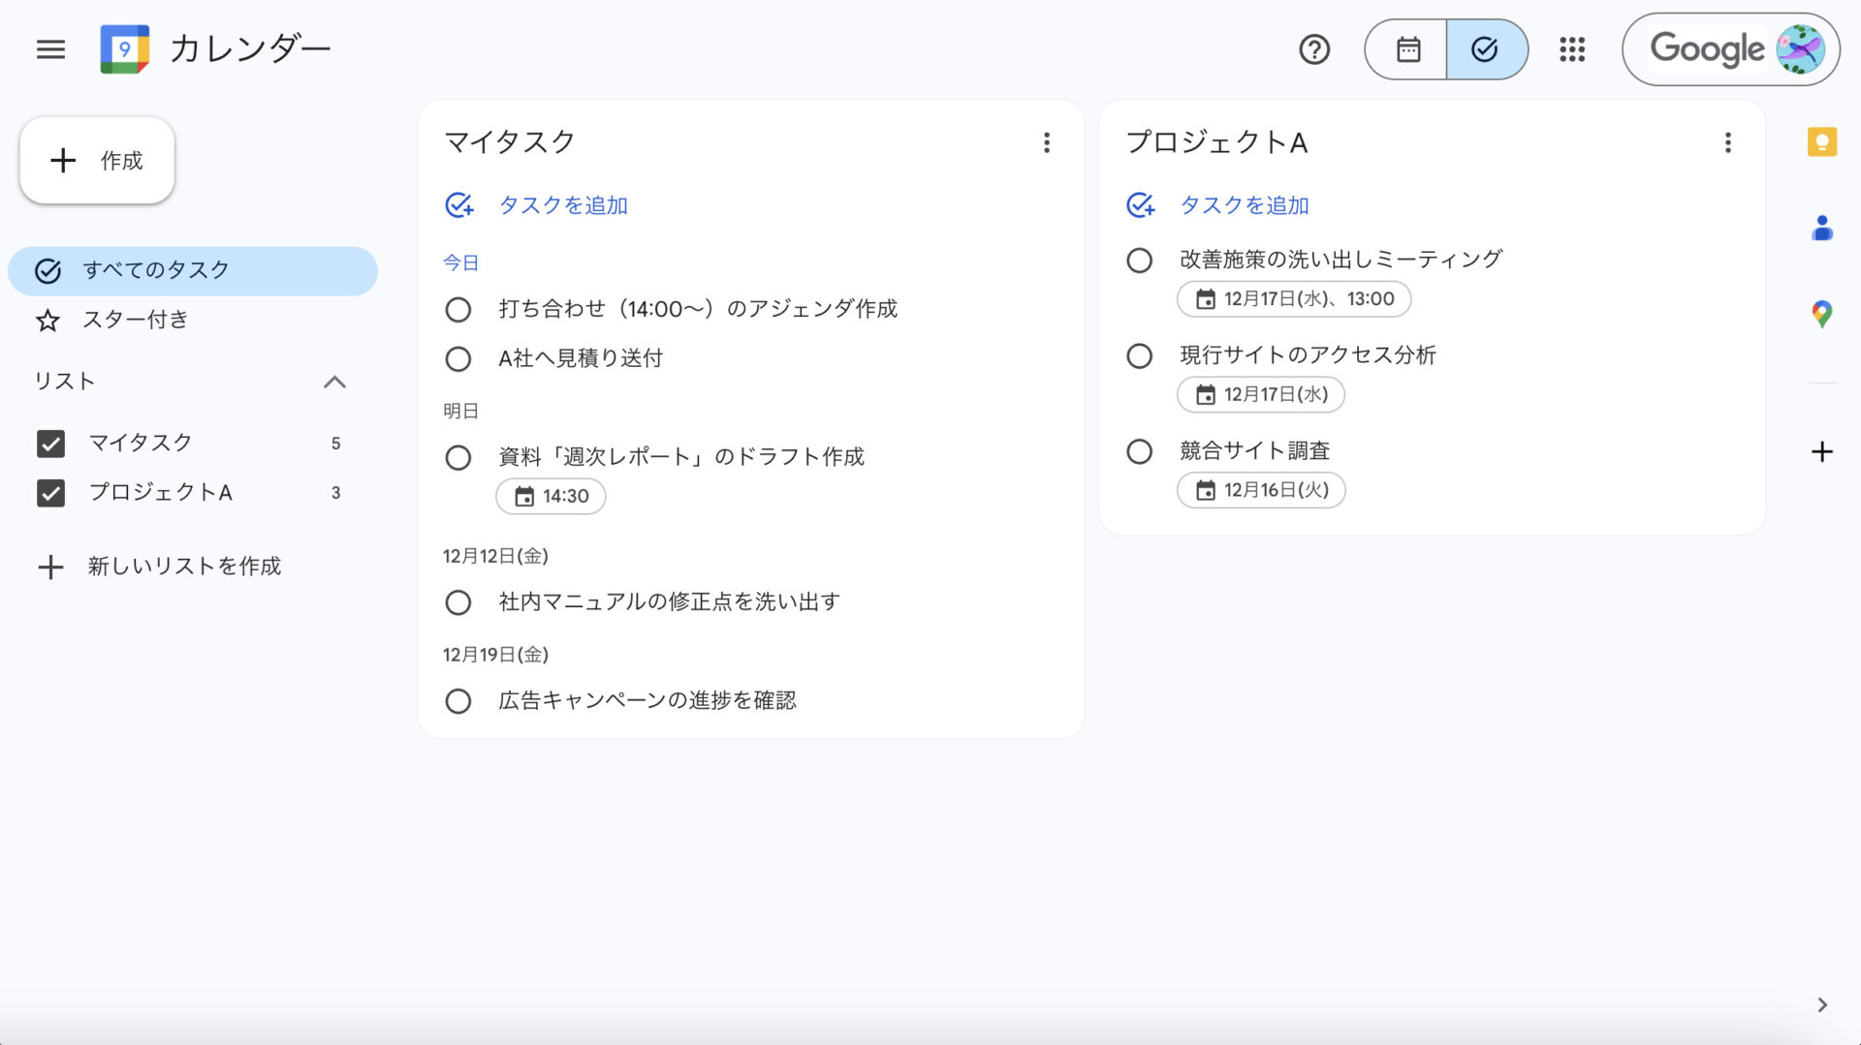Screen dimensions: 1861x1045
Task: Click タスクを追加 in マイタスク
Action: tap(563, 205)
